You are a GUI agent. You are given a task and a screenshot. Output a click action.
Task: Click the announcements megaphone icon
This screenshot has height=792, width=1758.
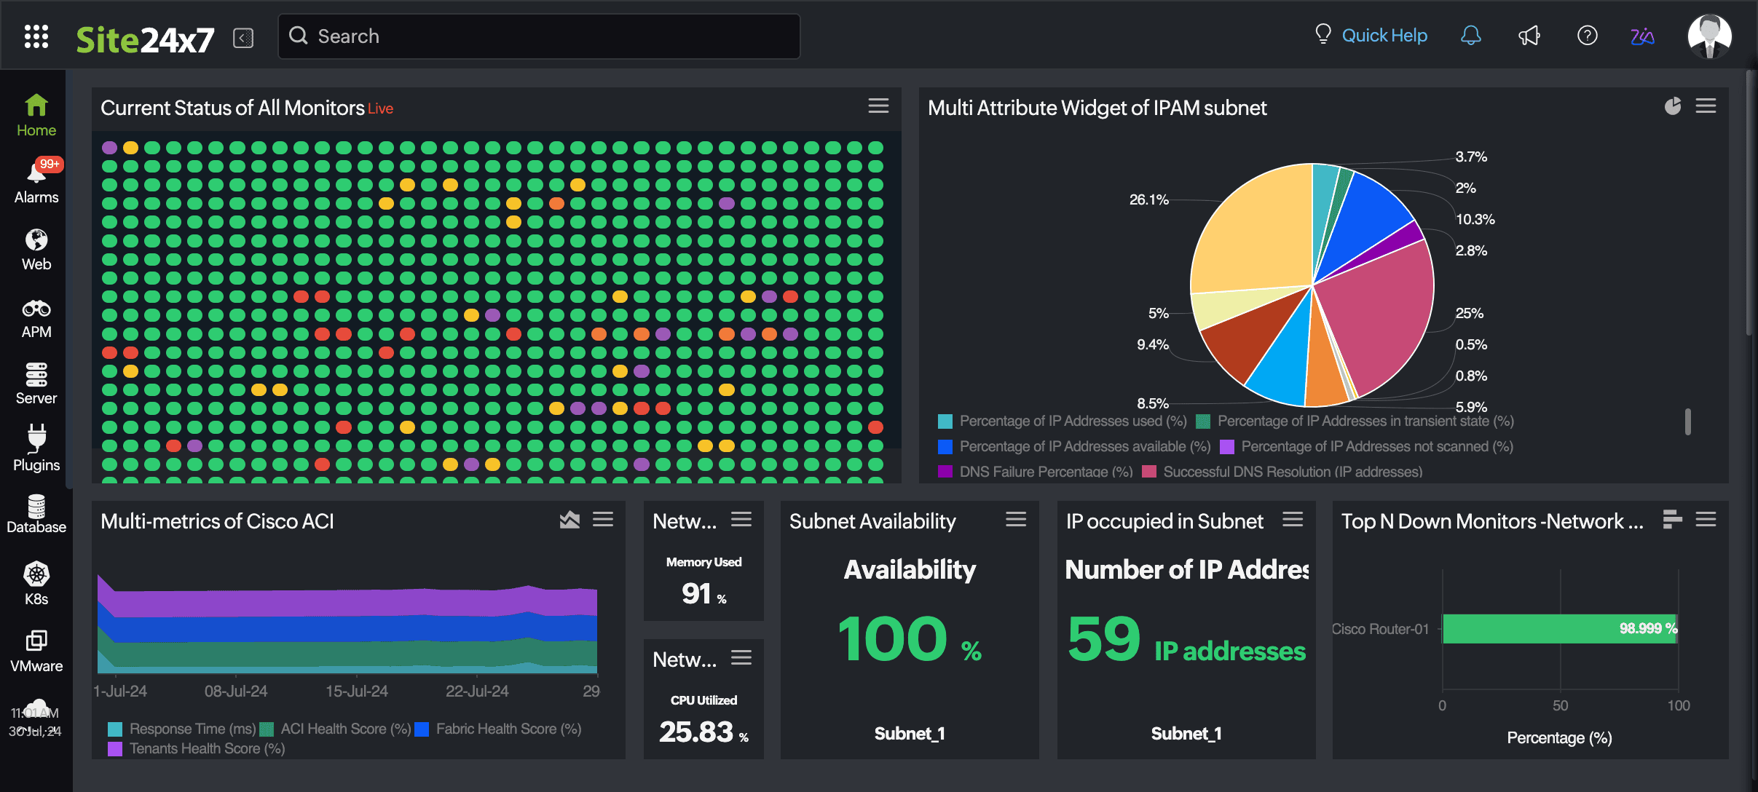point(1529,36)
